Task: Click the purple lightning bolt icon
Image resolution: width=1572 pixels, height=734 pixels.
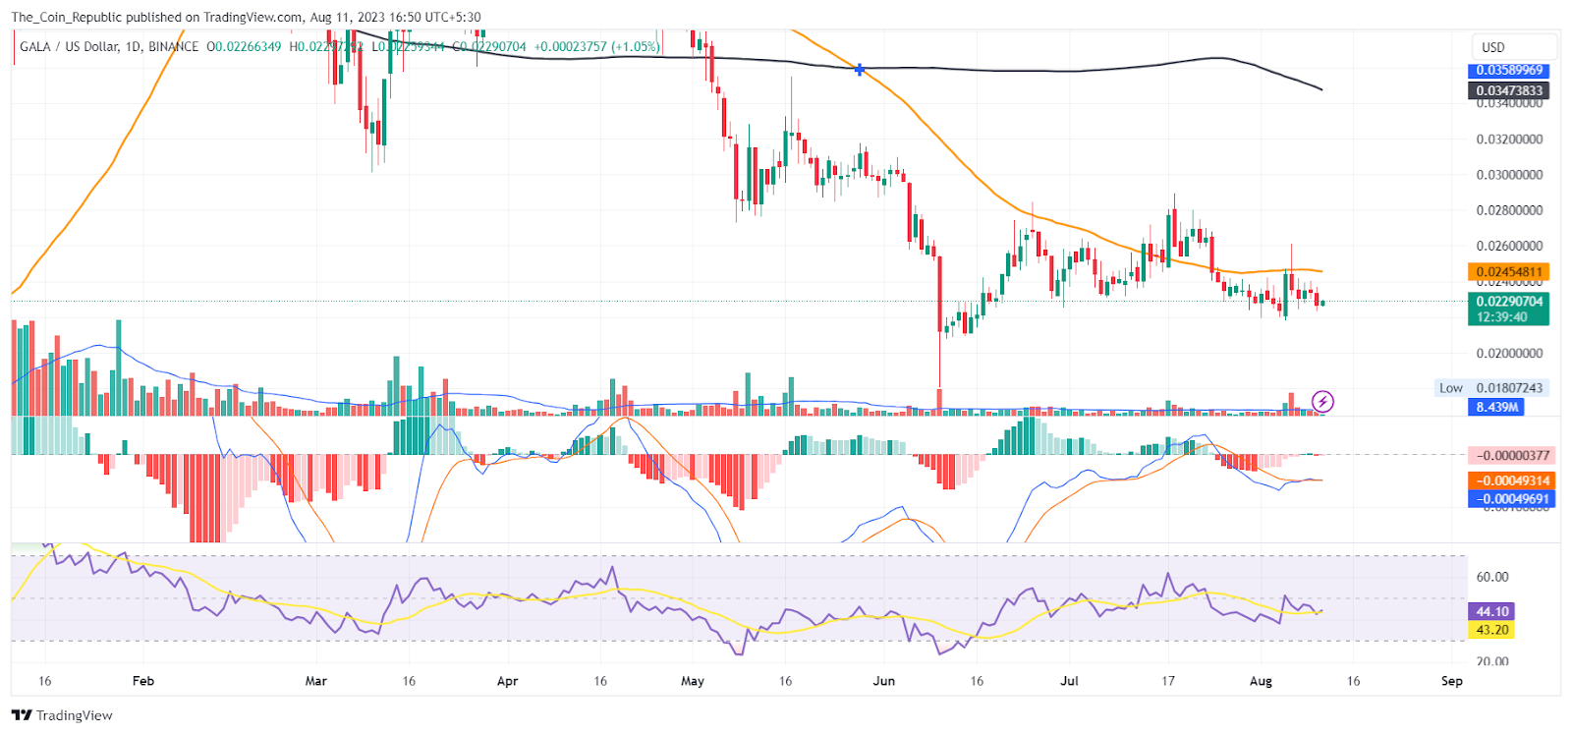Action: point(1323,401)
